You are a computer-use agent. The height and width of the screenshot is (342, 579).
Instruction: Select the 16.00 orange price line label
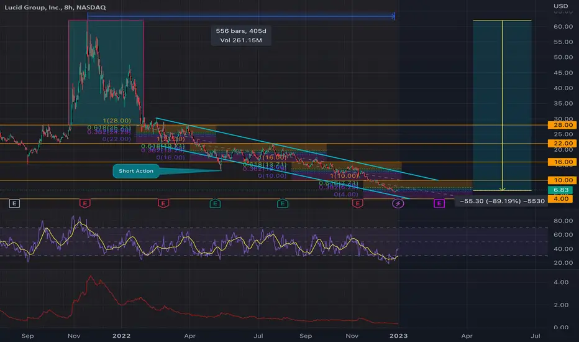tap(563, 162)
